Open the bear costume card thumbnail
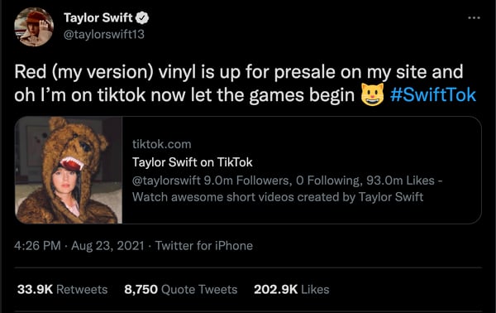 coord(69,170)
